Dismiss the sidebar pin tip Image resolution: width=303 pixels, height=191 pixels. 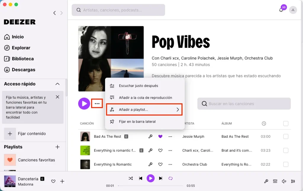[57, 97]
